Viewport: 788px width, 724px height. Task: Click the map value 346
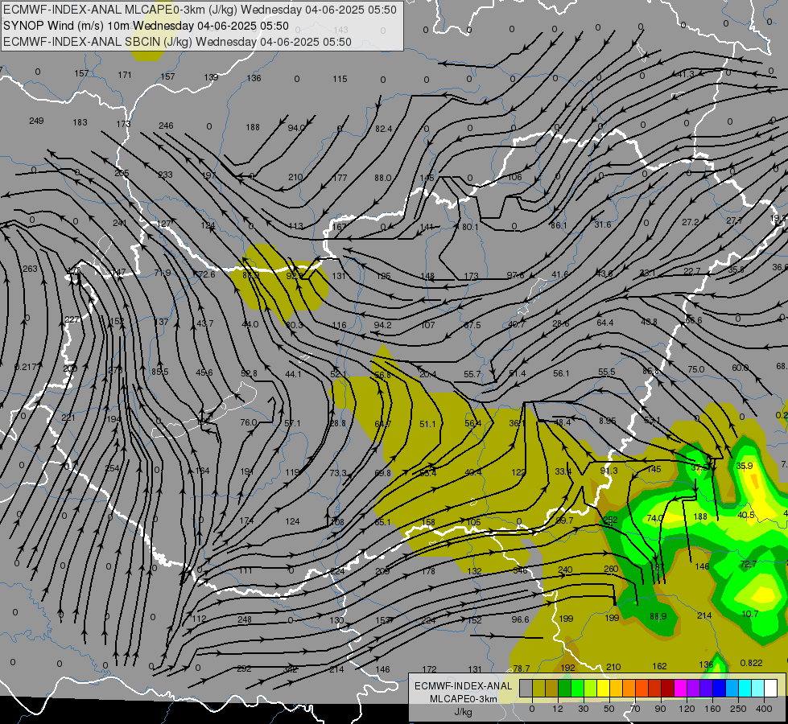[x=520, y=570]
